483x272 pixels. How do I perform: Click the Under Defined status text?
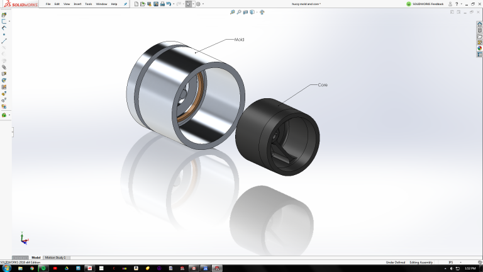(396, 263)
